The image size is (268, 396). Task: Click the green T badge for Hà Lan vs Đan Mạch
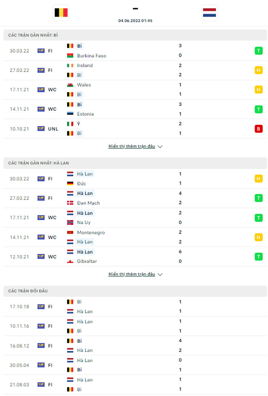pos(259,198)
